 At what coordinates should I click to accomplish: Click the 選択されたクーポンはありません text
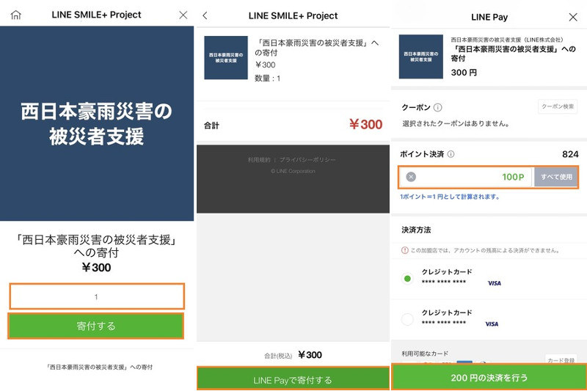[456, 123]
